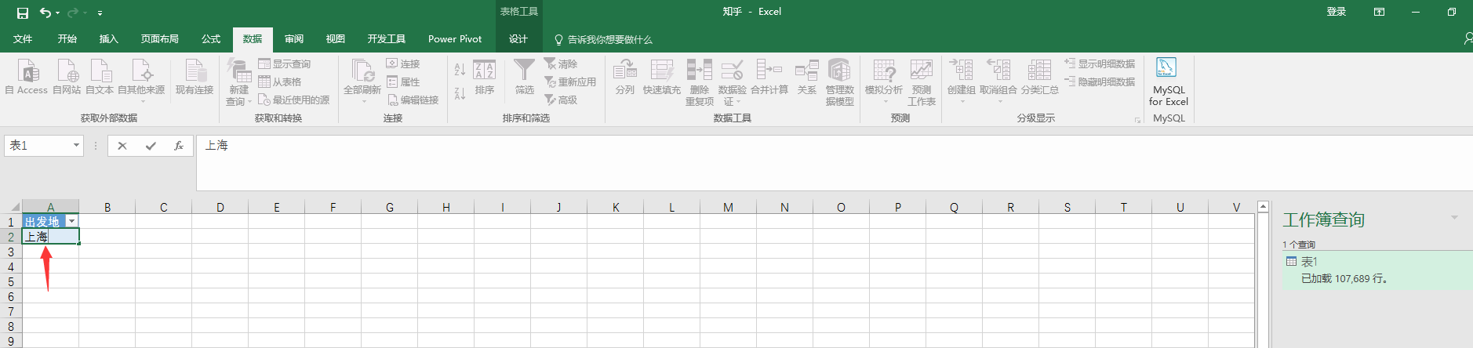
Task: Click 隐藏明细数据 button
Action: point(1100,82)
